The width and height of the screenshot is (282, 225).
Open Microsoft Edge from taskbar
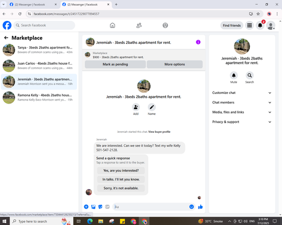(90, 222)
